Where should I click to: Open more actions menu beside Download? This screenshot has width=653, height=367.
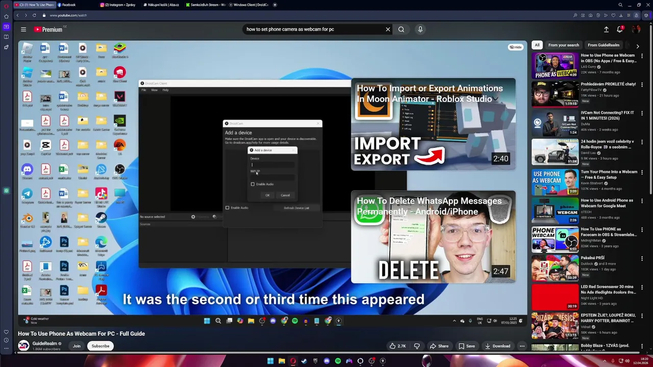point(522,346)
